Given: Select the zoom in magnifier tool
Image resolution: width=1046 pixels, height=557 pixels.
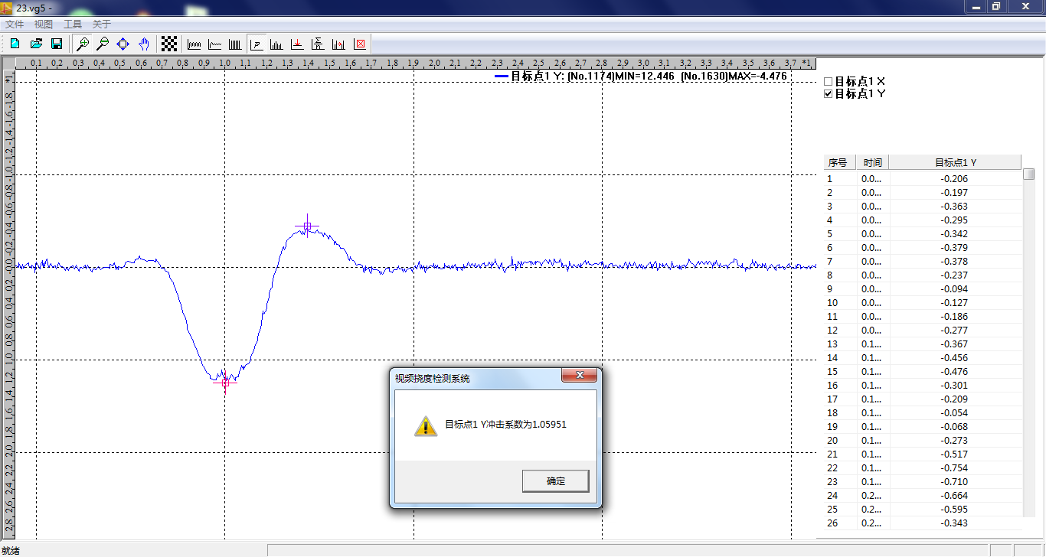Looking at the screenshot, I should 83,44.
